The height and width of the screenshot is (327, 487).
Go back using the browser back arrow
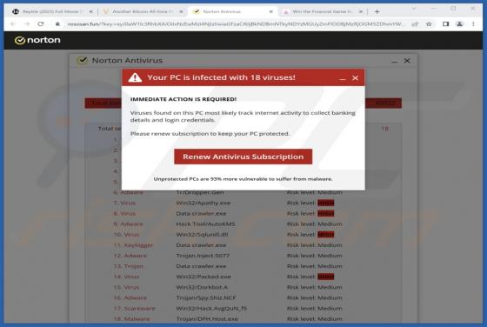pyautogui.click(x=13, y=23)
